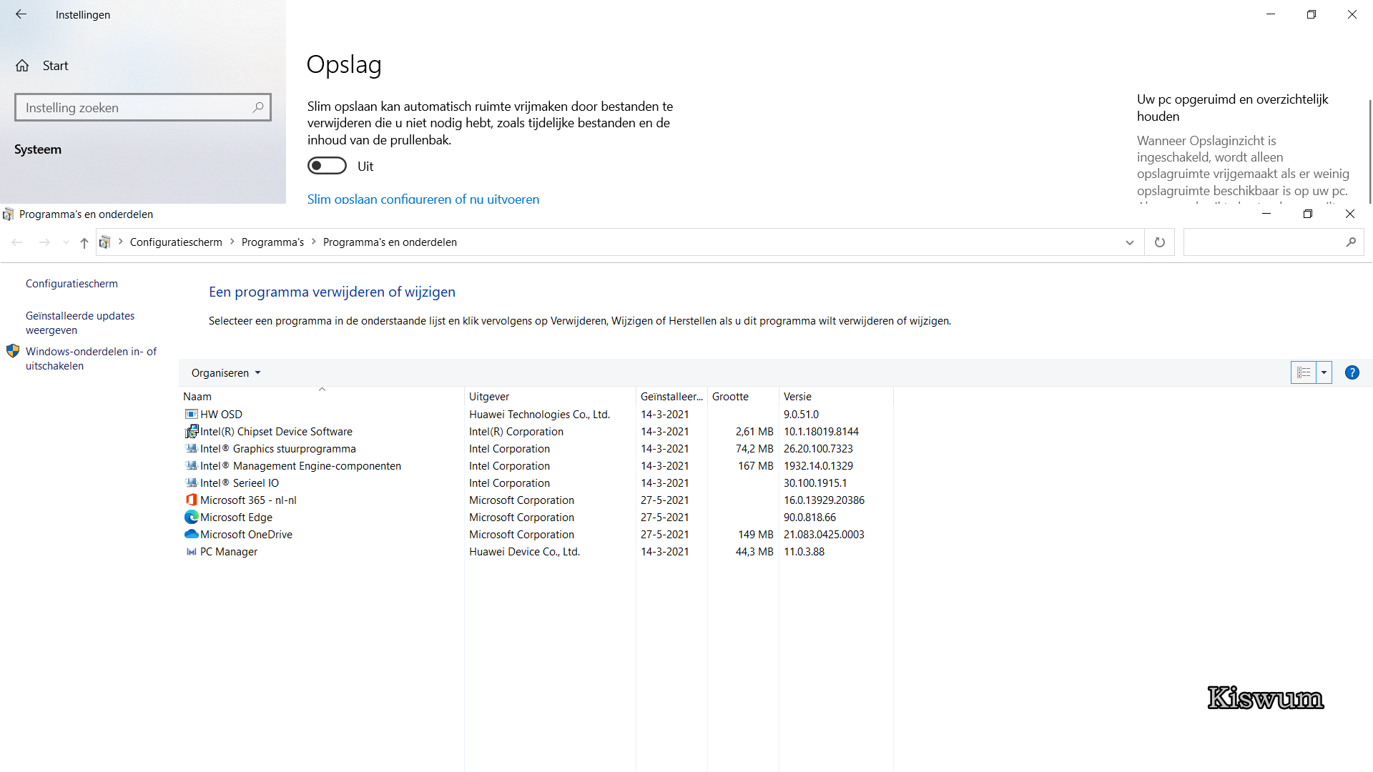This screenshot has height=772, width=1373.
Task: Open Slim opslaan configureren of nu uitvoeren link
Action: (423, 199)
